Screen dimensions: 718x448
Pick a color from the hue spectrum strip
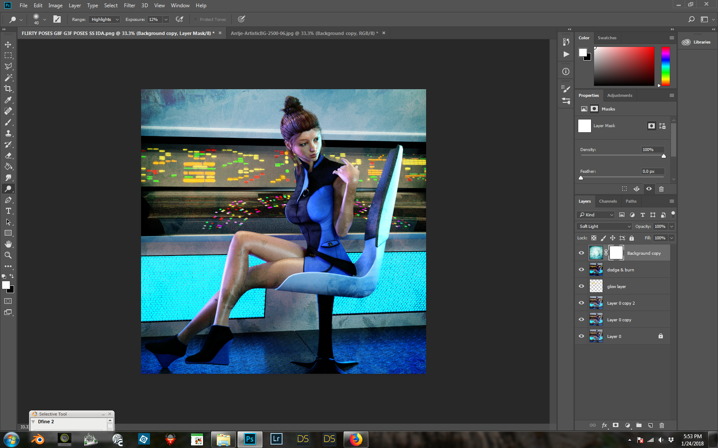(x=665, y=66)
